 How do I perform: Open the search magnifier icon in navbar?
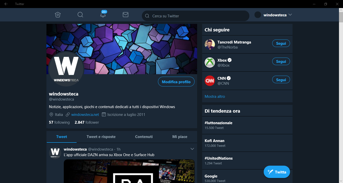tap(80, 15)
